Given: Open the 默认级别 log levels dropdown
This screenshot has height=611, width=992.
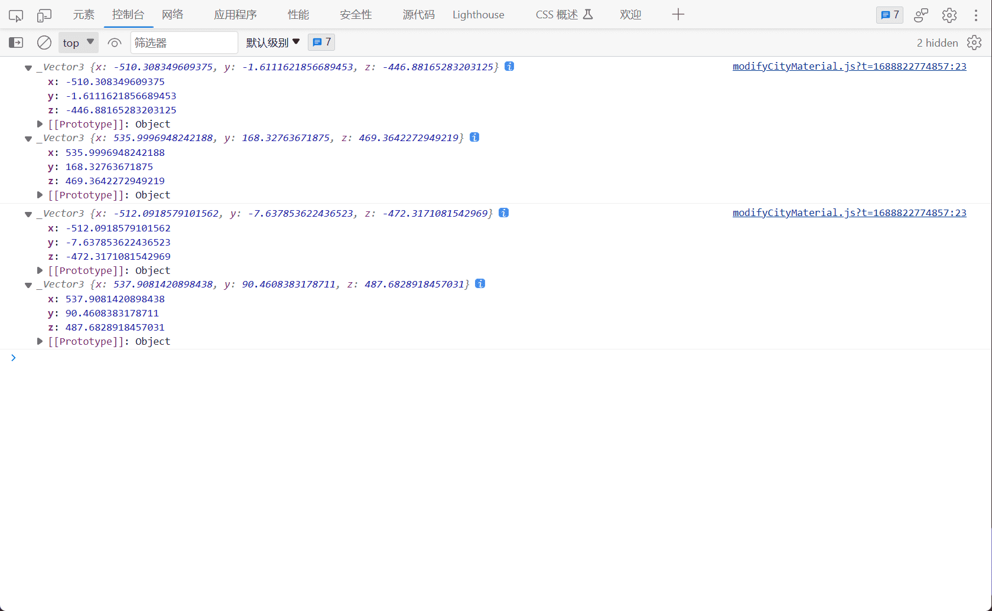Looking at the screenshot, I should click(x=273, y=43).
